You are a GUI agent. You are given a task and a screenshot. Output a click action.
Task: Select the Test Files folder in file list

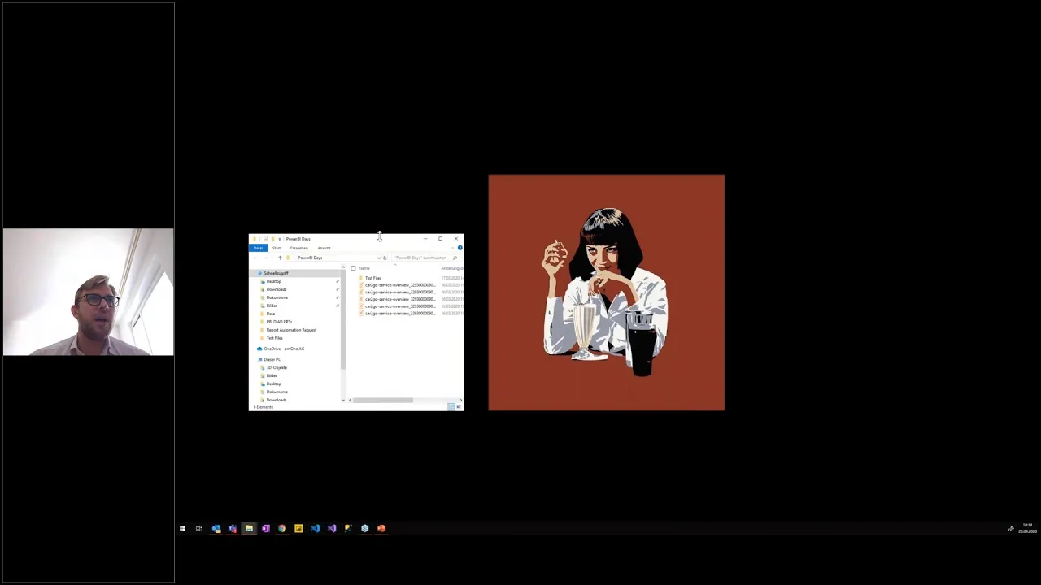click(372, 278)
